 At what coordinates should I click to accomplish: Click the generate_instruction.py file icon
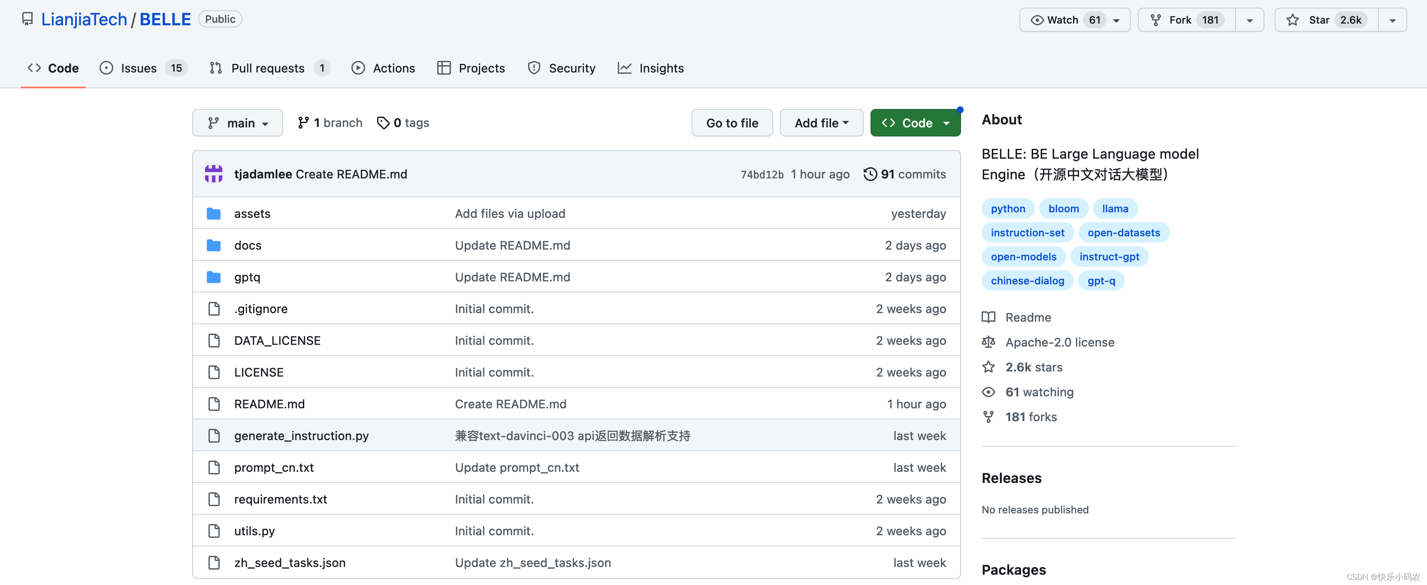[214, 435]
